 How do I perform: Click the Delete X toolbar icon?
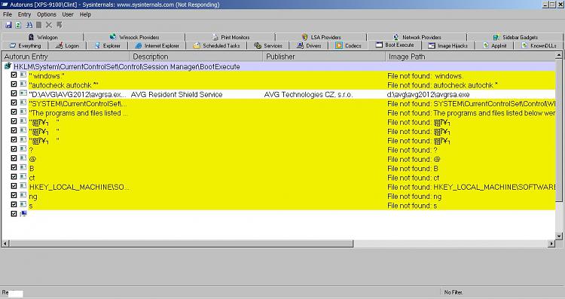coord(49,25)
